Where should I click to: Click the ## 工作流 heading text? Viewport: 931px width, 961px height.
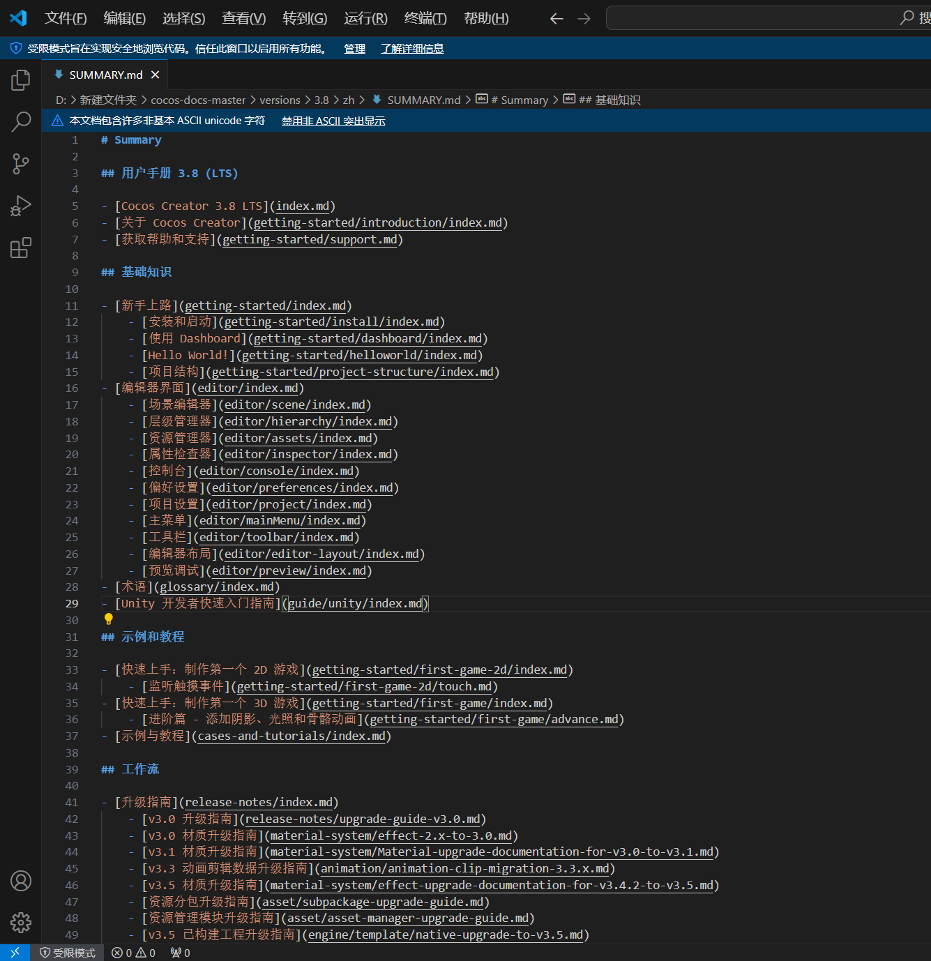[x=130, y=769]
